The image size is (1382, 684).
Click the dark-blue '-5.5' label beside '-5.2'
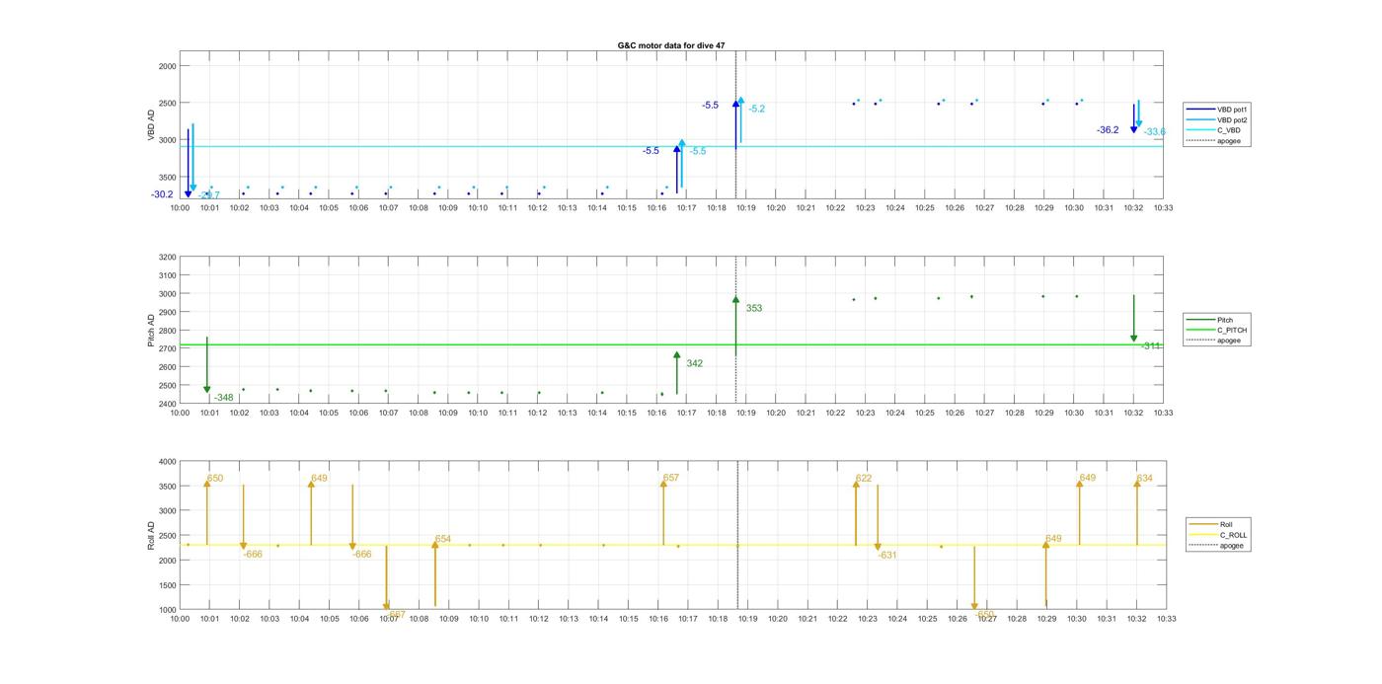[x=711, y=105]
